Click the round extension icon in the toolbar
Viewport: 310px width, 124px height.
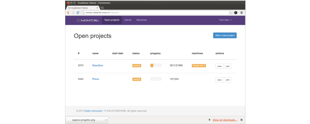[236, 13]
